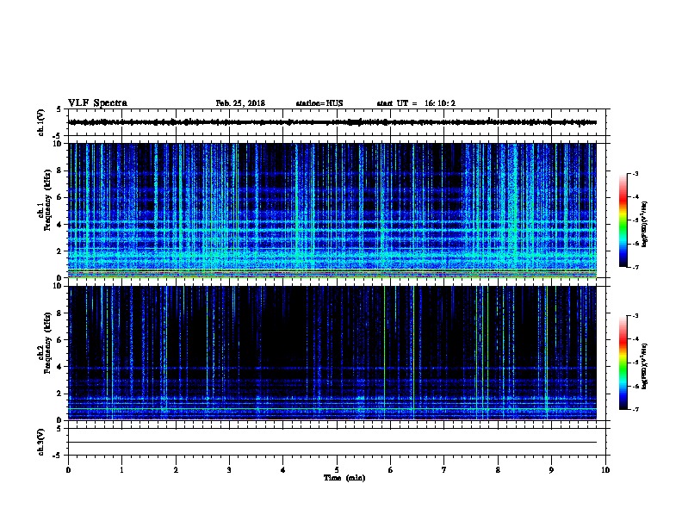Click the 'ch.1(V)' axis label

(40, 122)
